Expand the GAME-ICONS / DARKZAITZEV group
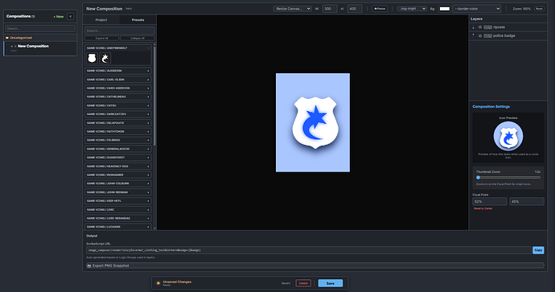This screenshot has height=292, width=555. click(118, 114)
